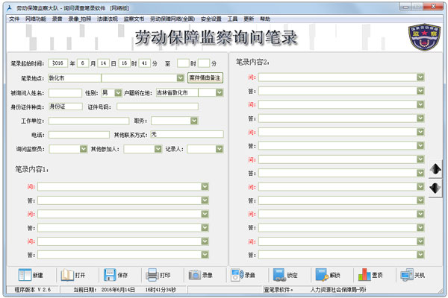Unlock the record with 解锁 key icon
The height and width of the screenshot is (298, 448).
[x=322, y=275]
